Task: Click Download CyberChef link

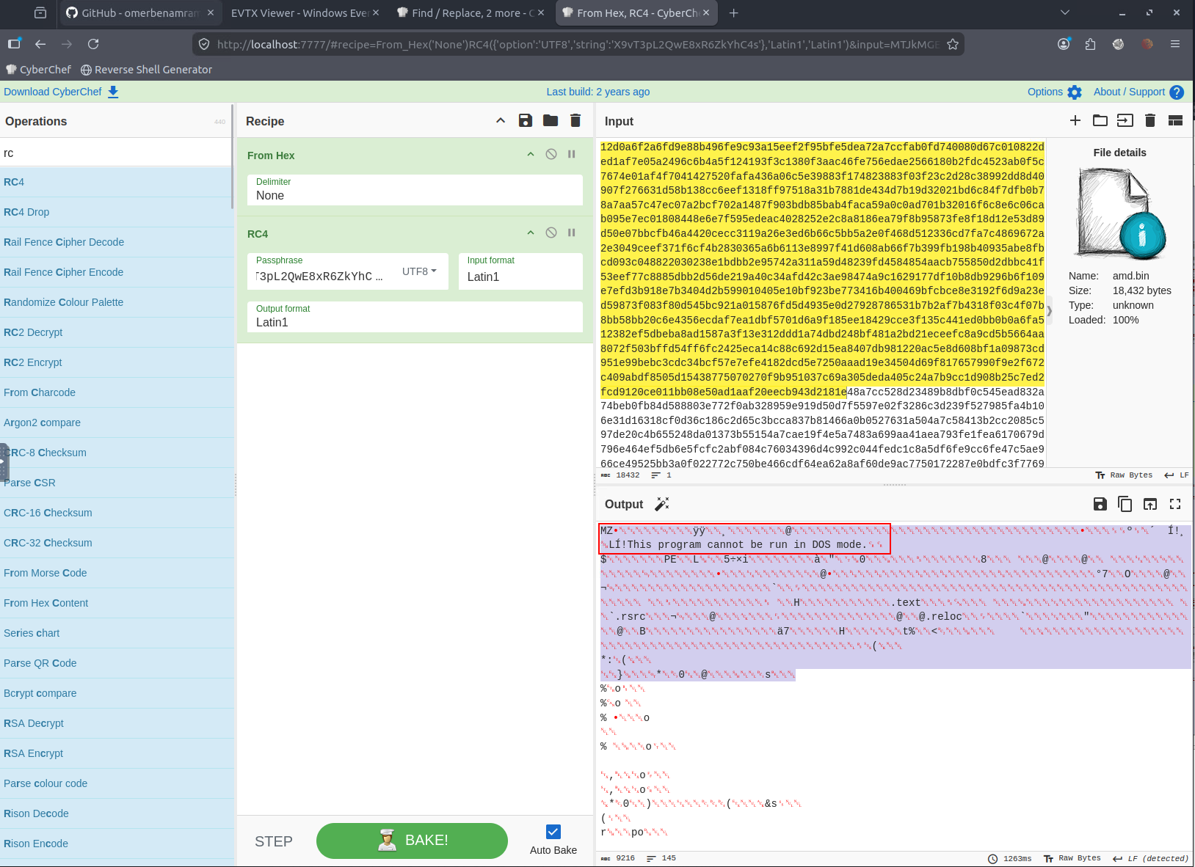Action: [61, 92]
